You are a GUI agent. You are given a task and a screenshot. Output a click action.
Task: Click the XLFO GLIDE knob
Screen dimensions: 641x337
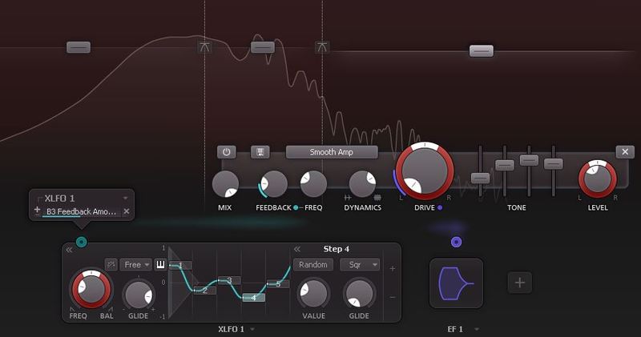click(x=139, y=294)
